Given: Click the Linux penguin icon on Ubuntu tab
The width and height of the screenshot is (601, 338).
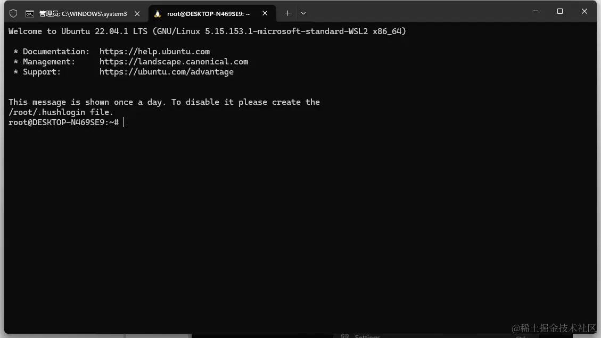Looking at the screenshot, I should coord(157,14).
